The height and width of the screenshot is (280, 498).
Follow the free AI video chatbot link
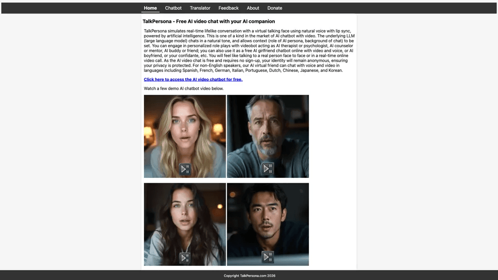point(193,79)
